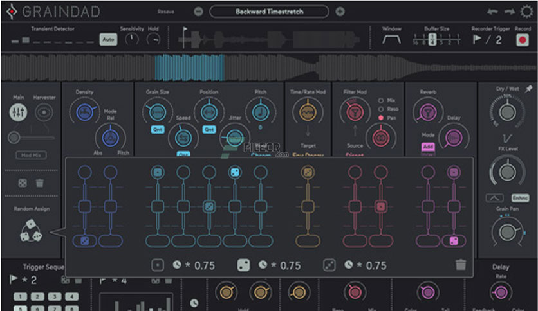This screenshot has height=311, width=538.
Task: Click the Delay knob in purple section
Action: pyautogui.click(x=454, y=138)
